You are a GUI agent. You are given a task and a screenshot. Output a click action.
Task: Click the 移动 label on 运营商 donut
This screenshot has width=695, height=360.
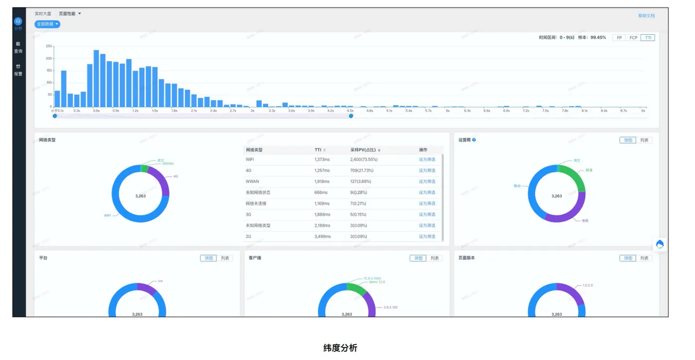(517, 186)
